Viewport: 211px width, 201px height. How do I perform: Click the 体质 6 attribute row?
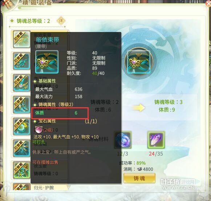click(60, 113)
